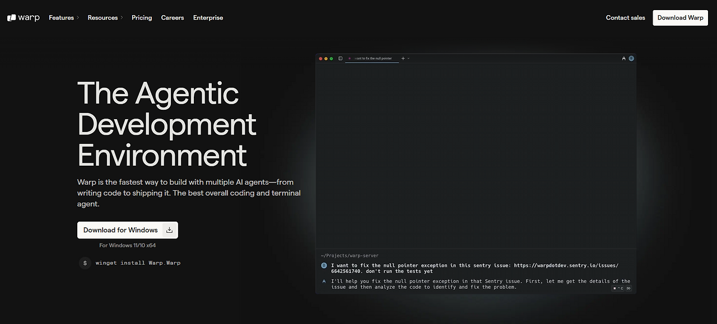Click the user avatar beside the sentry prompt

pos(324,265)
